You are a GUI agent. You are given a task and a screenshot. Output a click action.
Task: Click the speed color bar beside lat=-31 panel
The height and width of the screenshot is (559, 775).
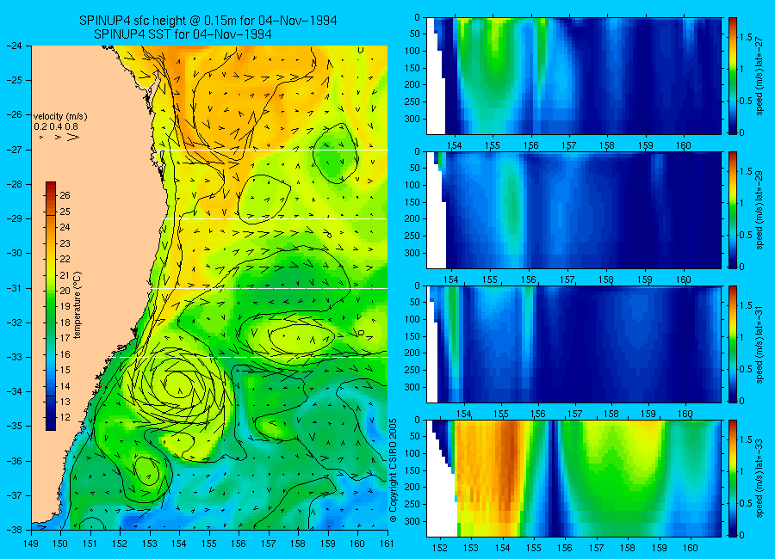[732, 344]
